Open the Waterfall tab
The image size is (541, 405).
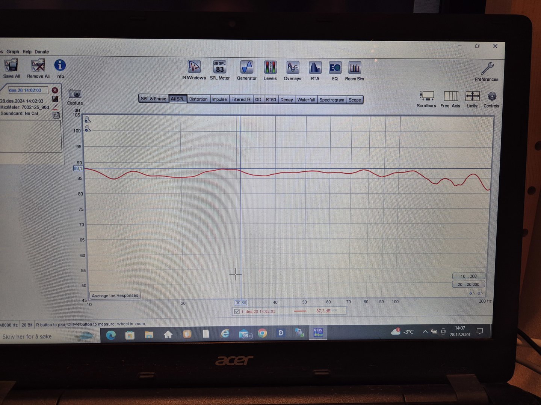(306, 100)
